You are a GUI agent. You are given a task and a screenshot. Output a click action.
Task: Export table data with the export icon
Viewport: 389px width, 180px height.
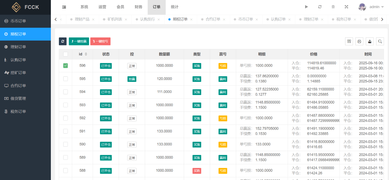[370, 41]
